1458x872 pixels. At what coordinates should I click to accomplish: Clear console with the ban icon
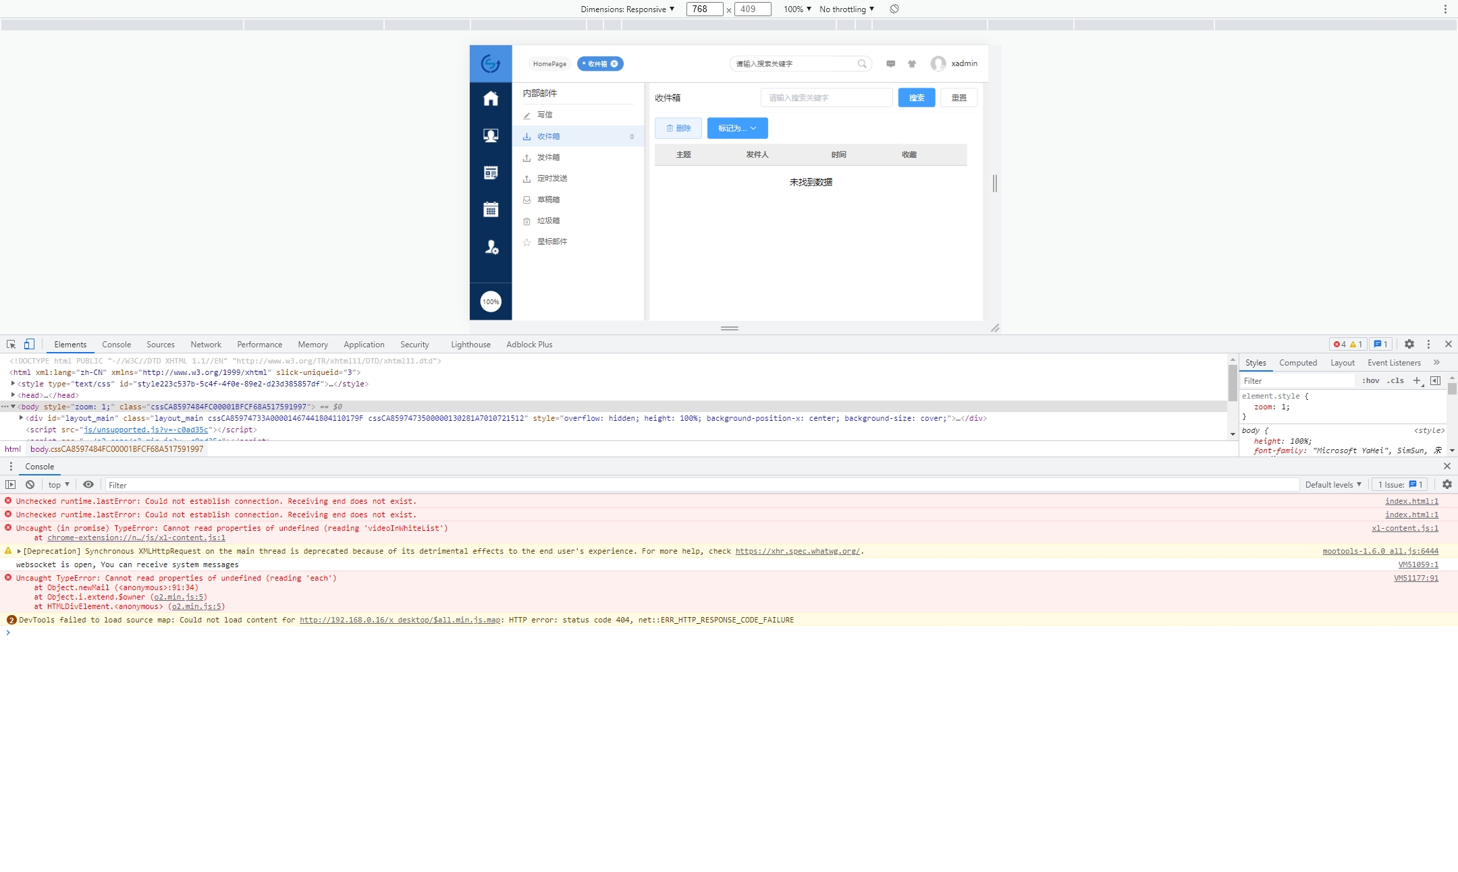coord(30,484)
